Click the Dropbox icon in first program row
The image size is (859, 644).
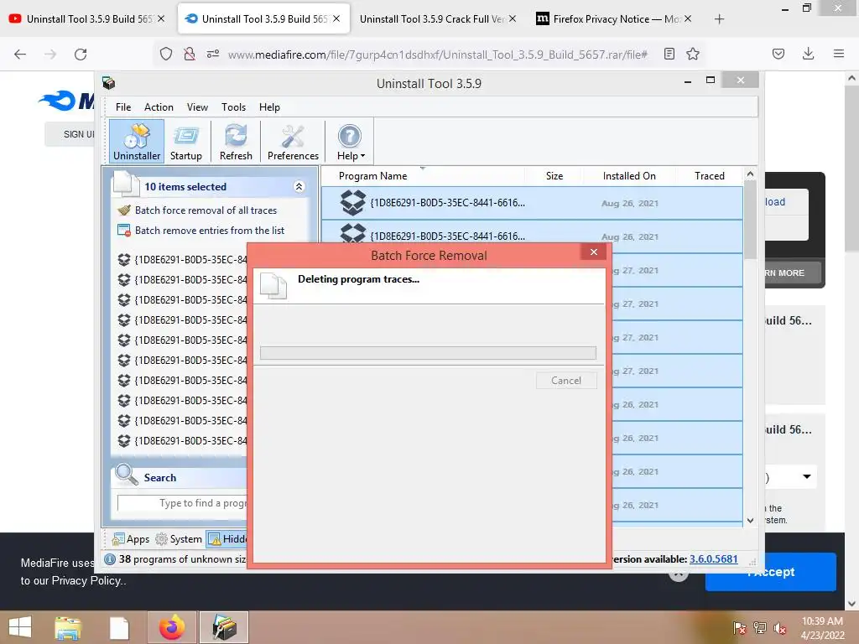click(353, 203)
